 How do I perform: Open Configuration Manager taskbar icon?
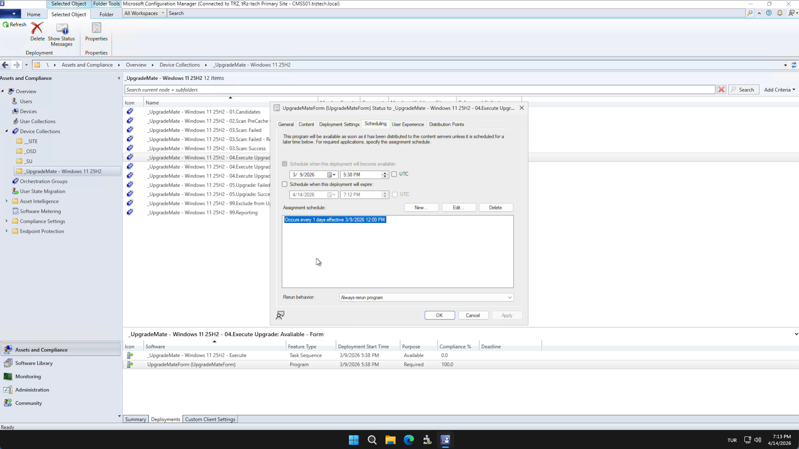tap(445, 440)
